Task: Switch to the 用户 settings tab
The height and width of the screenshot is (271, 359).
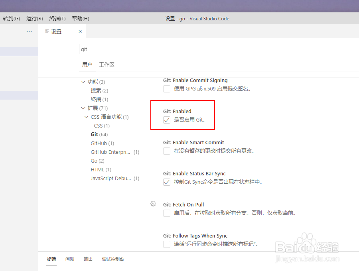Action: [87, 65]
